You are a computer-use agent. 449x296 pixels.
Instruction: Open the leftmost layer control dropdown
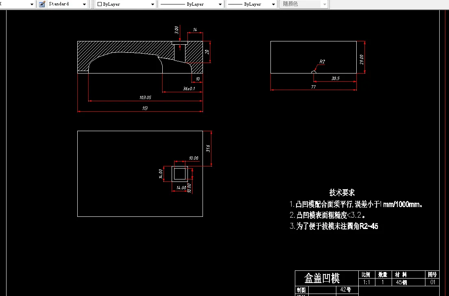[33, 4]
